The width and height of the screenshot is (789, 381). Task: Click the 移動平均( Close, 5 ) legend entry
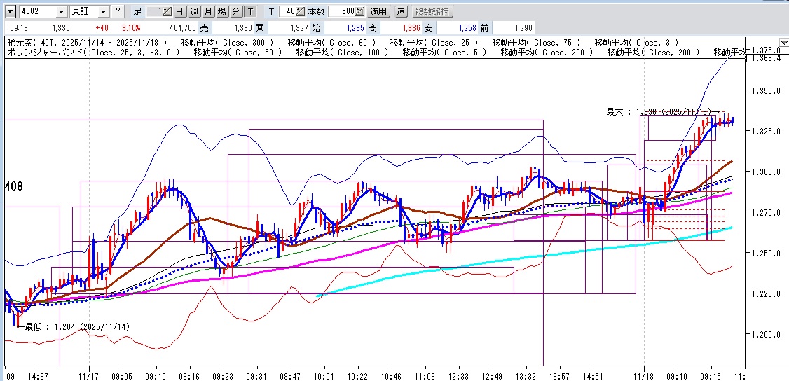[444, 53]
